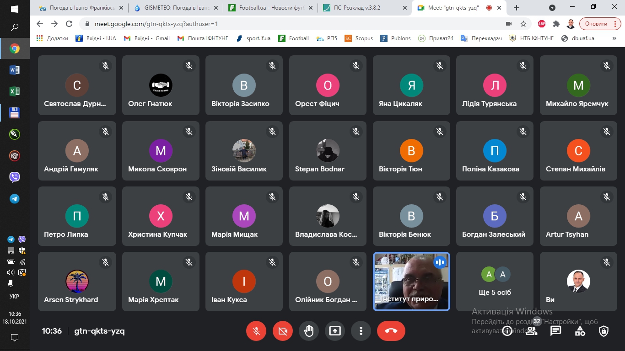This screenshot has width=625, height=351.
Task: Bookmark this page with the star icon
Action: pyautogui.click(x=523, y=24)
